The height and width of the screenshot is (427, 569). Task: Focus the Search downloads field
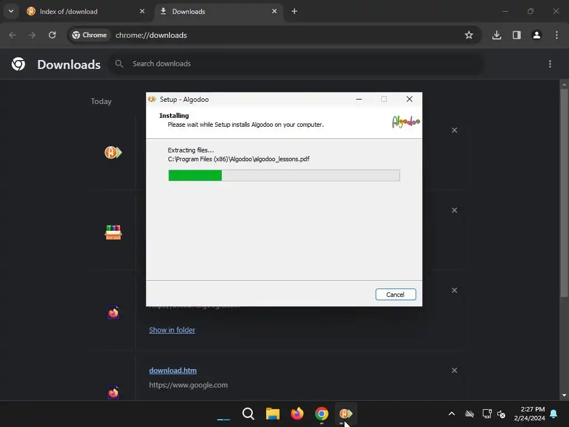[x=296, y=63]
